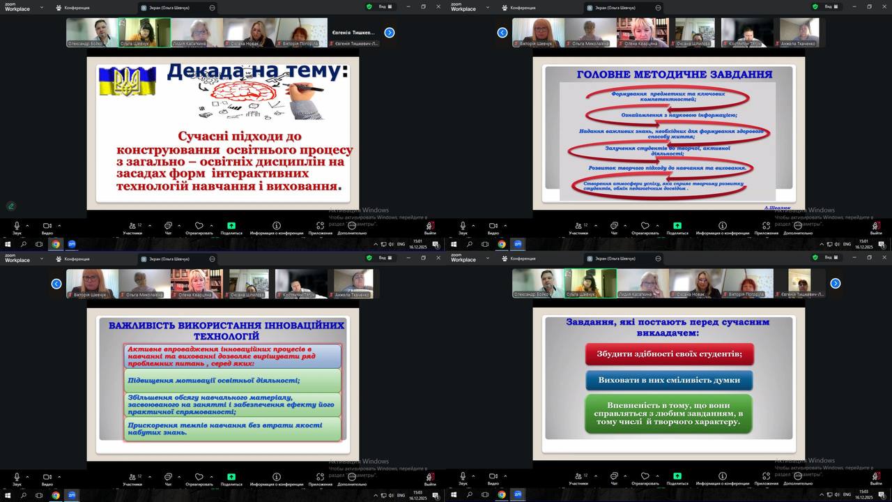Viewport: 892px width, 502px height.
Task: Open Chat icon in "Головне методичне завдання" window
Action: click(x=614, y=226)
